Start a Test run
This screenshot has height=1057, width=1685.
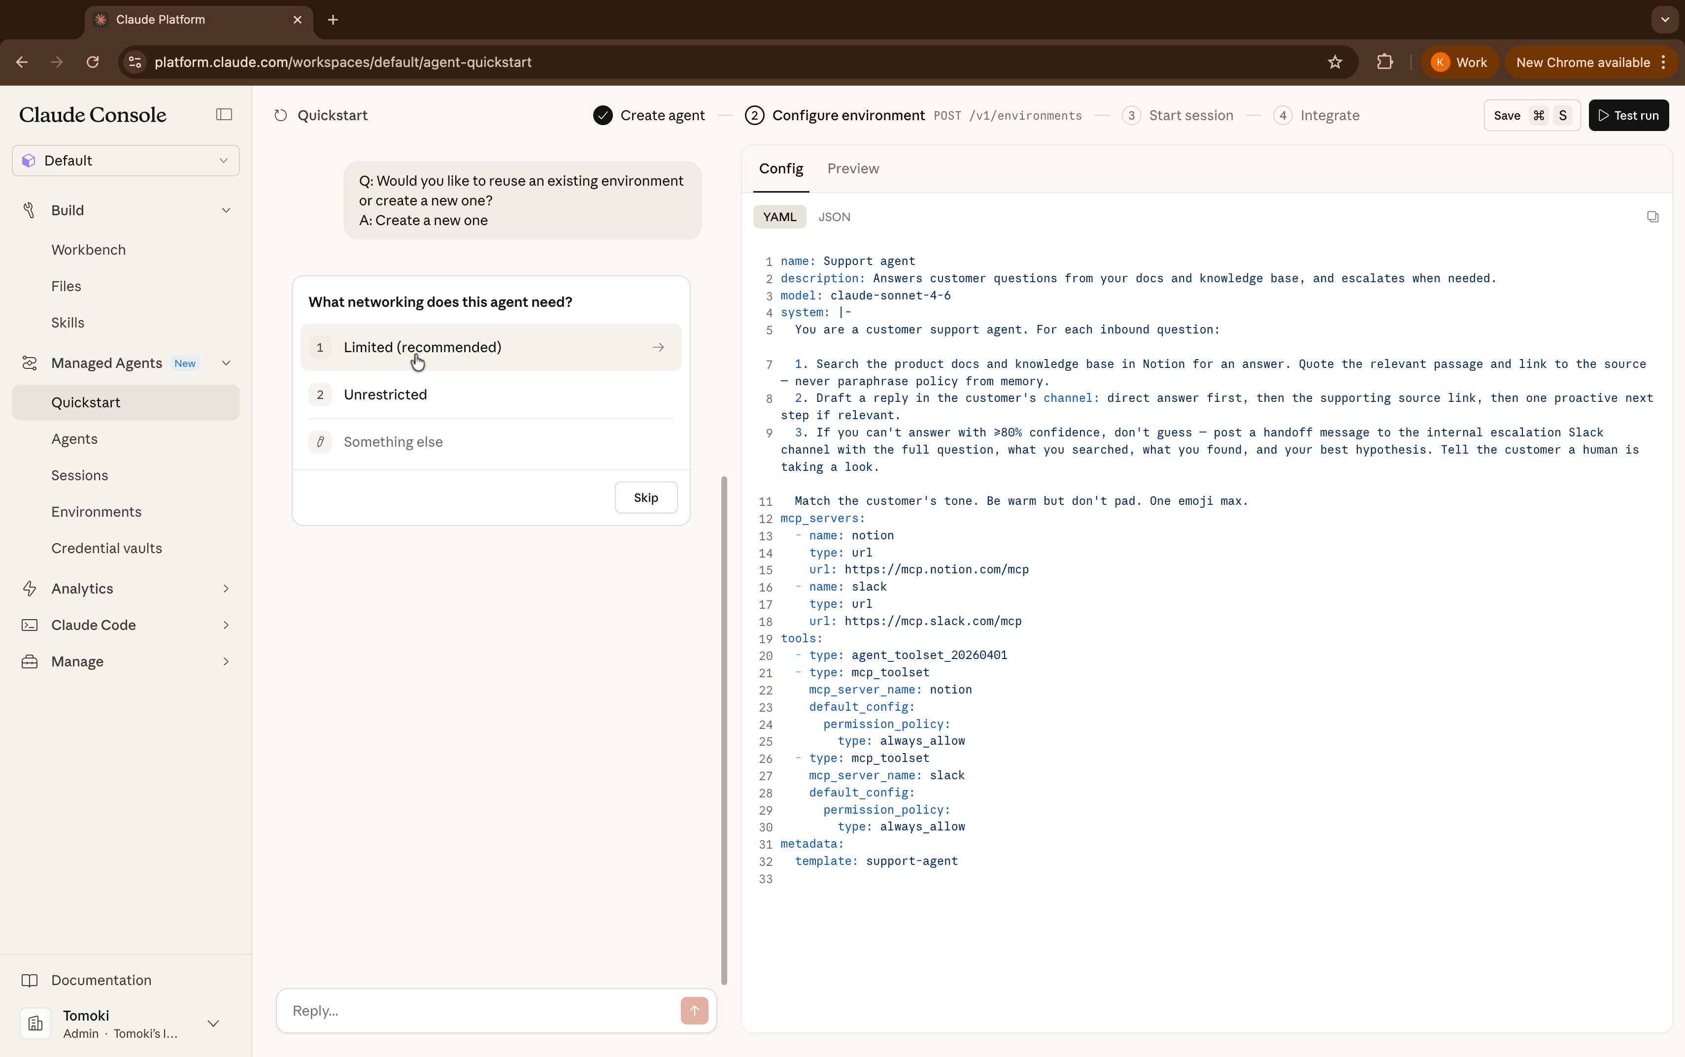pos(1628,115)
